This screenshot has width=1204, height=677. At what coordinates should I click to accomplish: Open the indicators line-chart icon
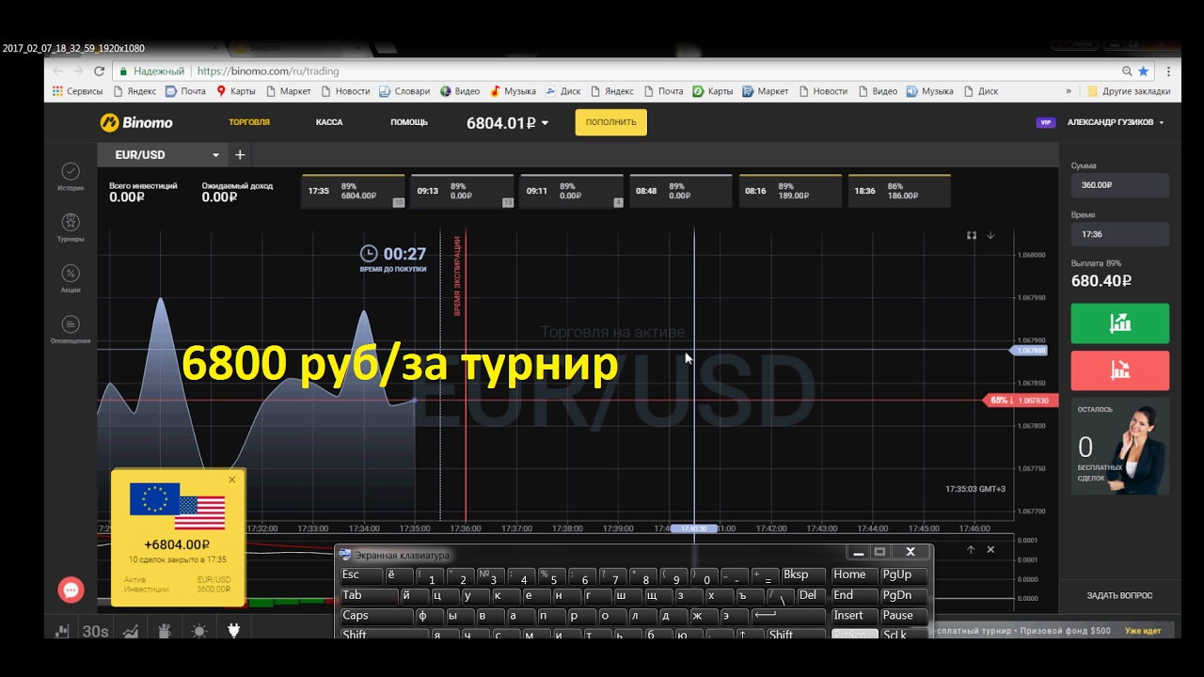pos(131,631)
